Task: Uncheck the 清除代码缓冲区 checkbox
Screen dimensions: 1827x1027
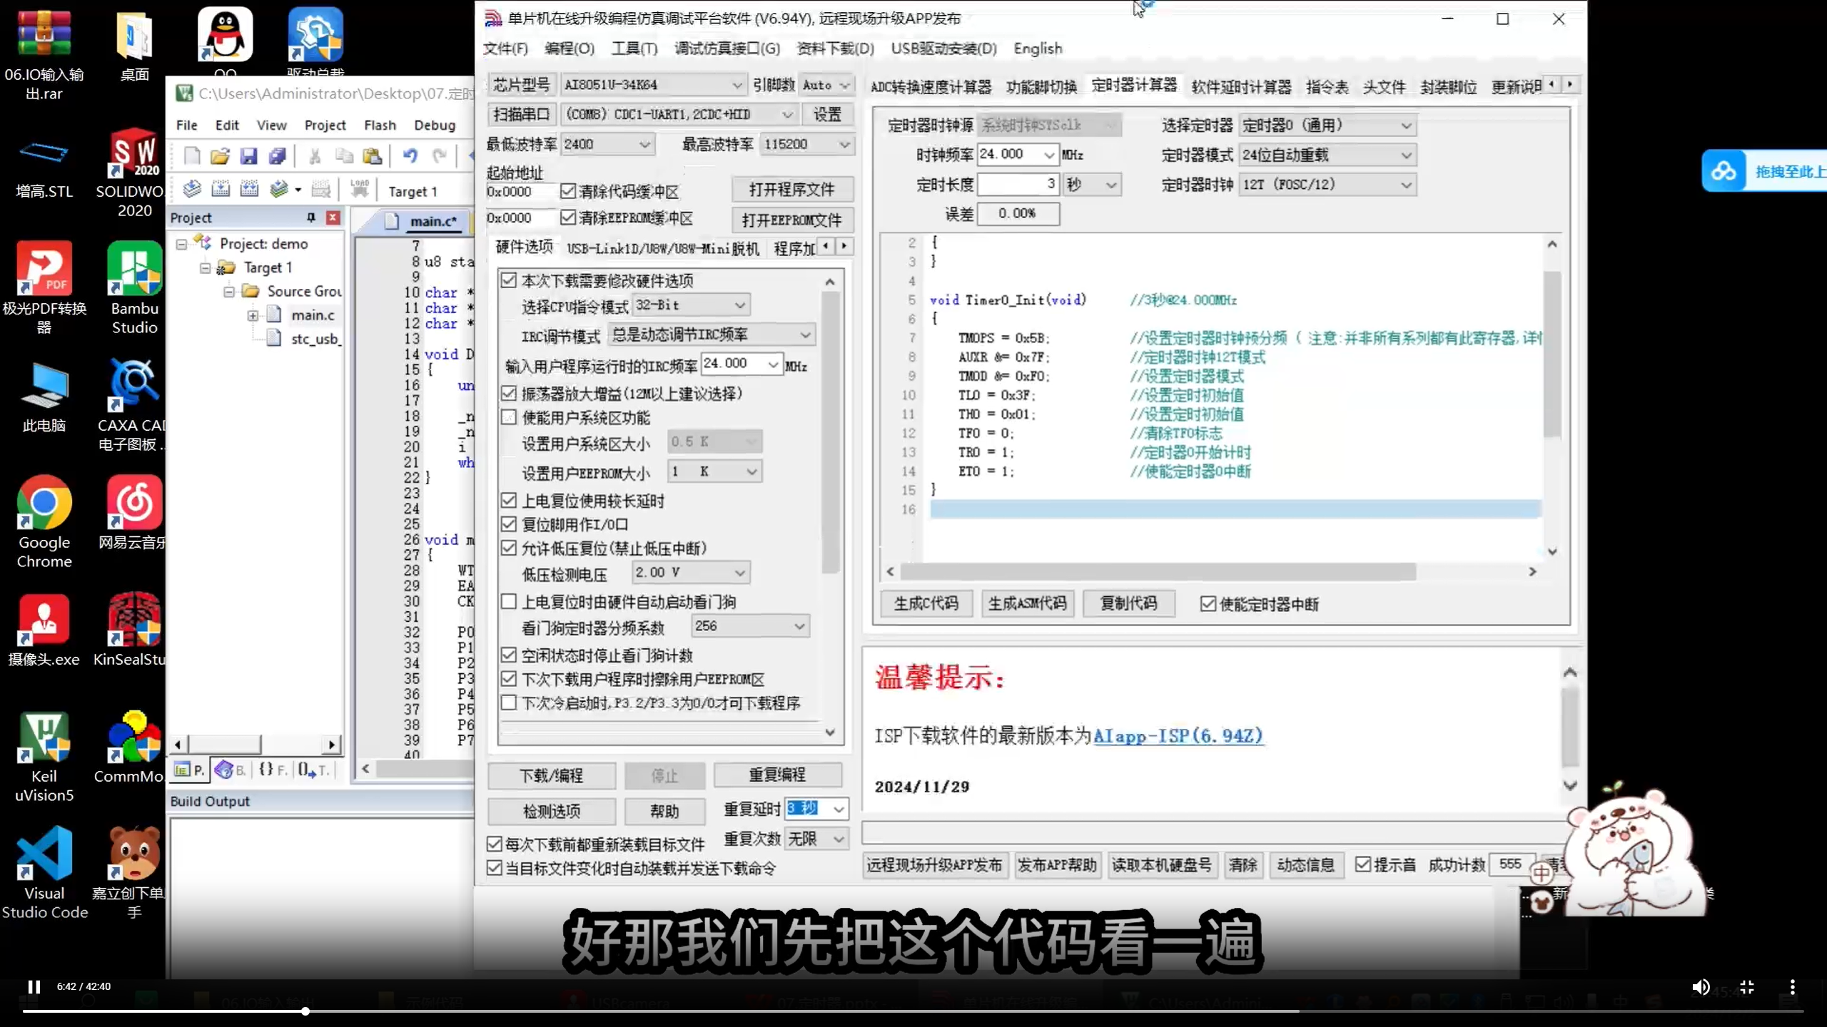Action: pos(569,191)
